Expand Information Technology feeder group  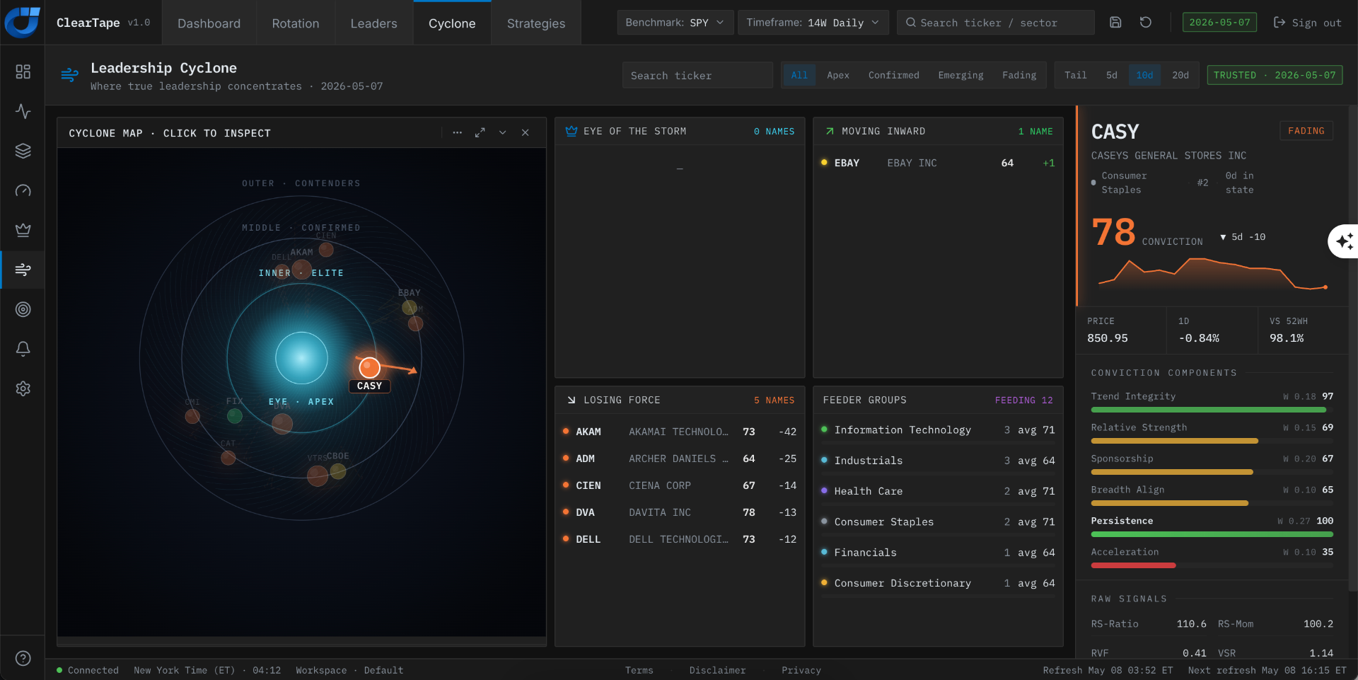938,430
